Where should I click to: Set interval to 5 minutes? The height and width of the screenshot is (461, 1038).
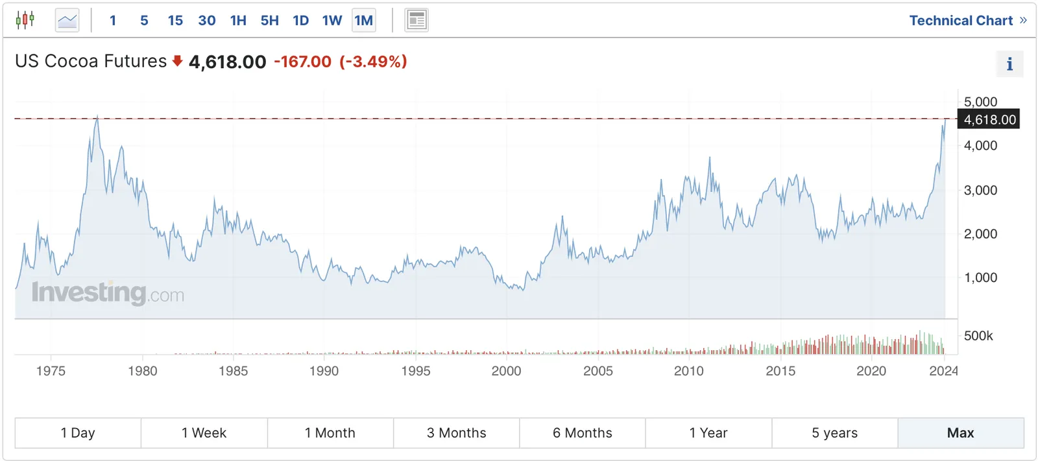pos(144,21)
